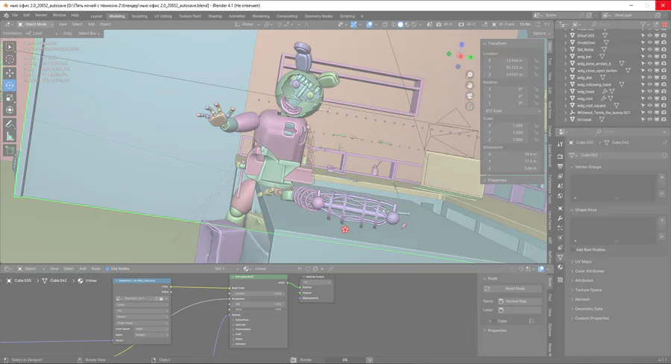671x364 pixels.
Task: Select the Transform tool in the viewport toolbar
Action: click(x=10, y=110)
